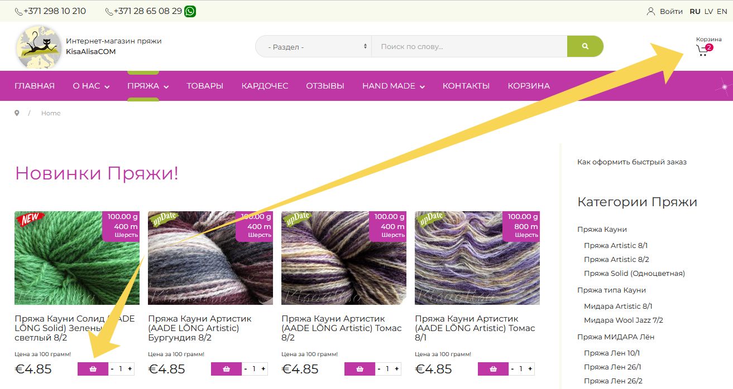Open Пряжа Artistic 8/1 category
This screenshot has width=733, height=389.
pos(616,245)
